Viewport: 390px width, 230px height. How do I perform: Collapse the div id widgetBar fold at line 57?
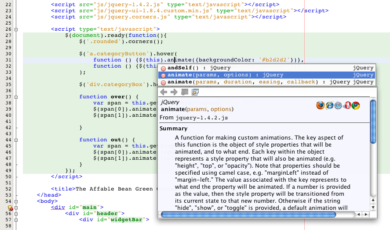click(x=16, y=220)
